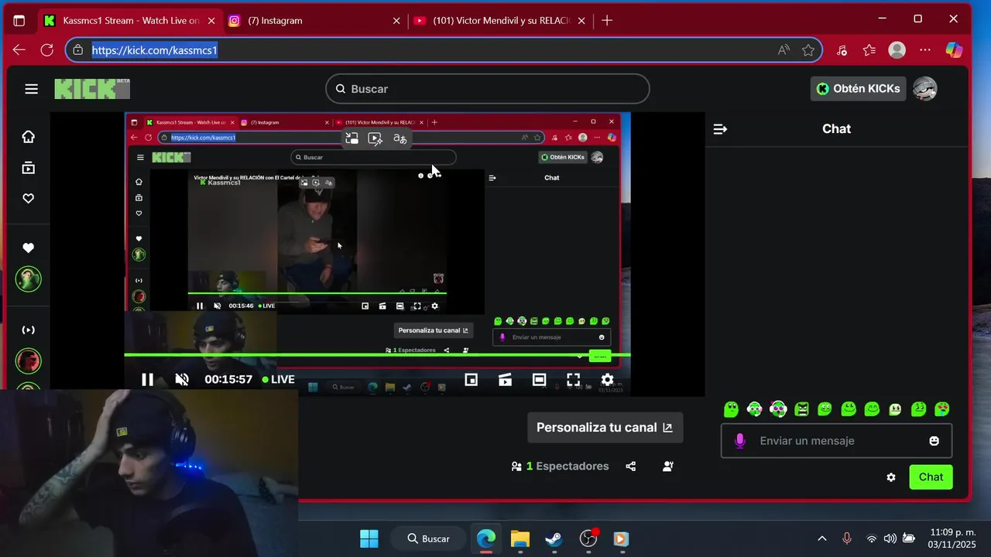Click the solid white heart sidebar icon
The width and height of the screenshot is (991, 557).
(29, 248)
